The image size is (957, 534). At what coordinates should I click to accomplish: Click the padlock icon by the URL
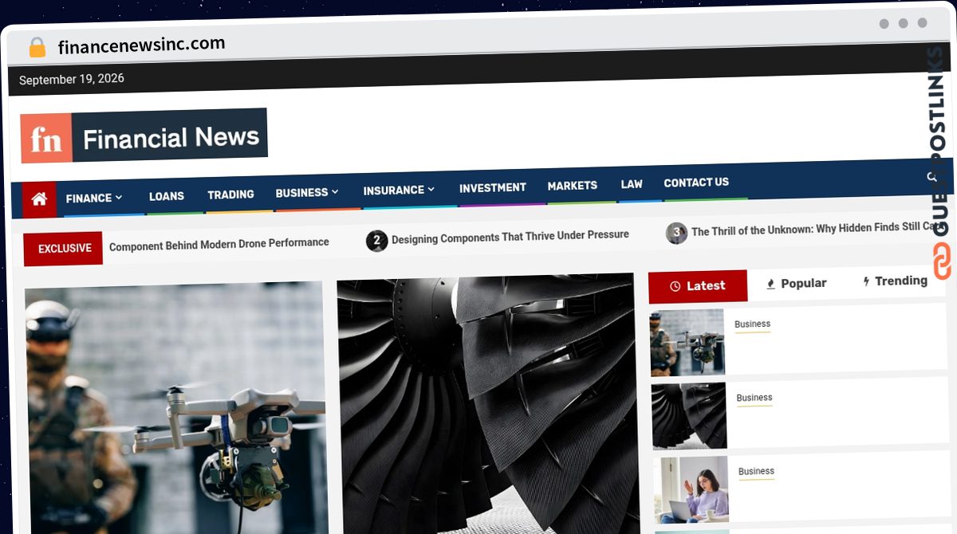[37, 48]
